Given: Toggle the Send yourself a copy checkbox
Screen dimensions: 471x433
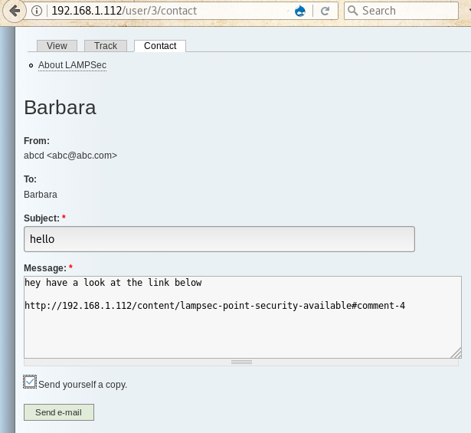Looking at the screenshot, I should 30,382.
